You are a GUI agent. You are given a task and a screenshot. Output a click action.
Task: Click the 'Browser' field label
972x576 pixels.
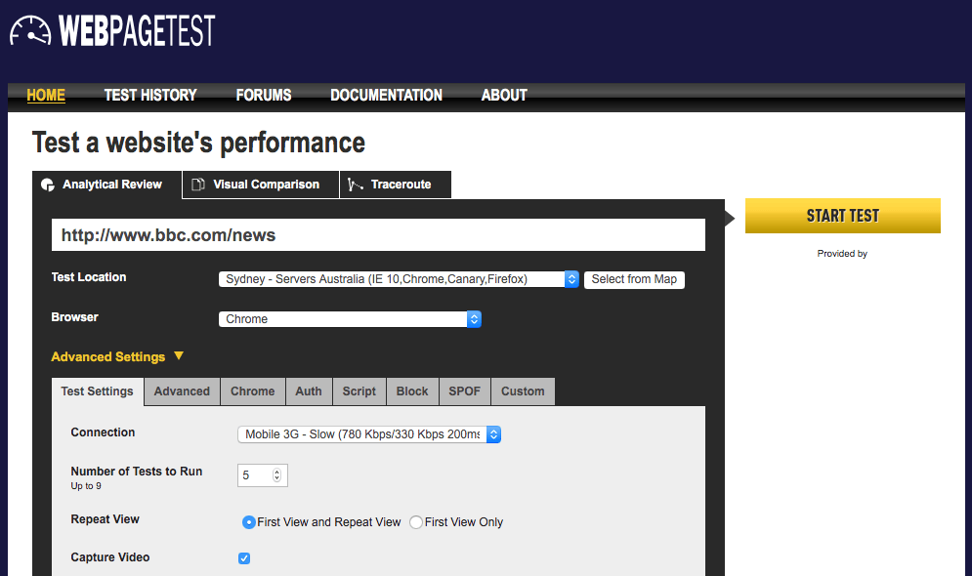click(75, 317)
